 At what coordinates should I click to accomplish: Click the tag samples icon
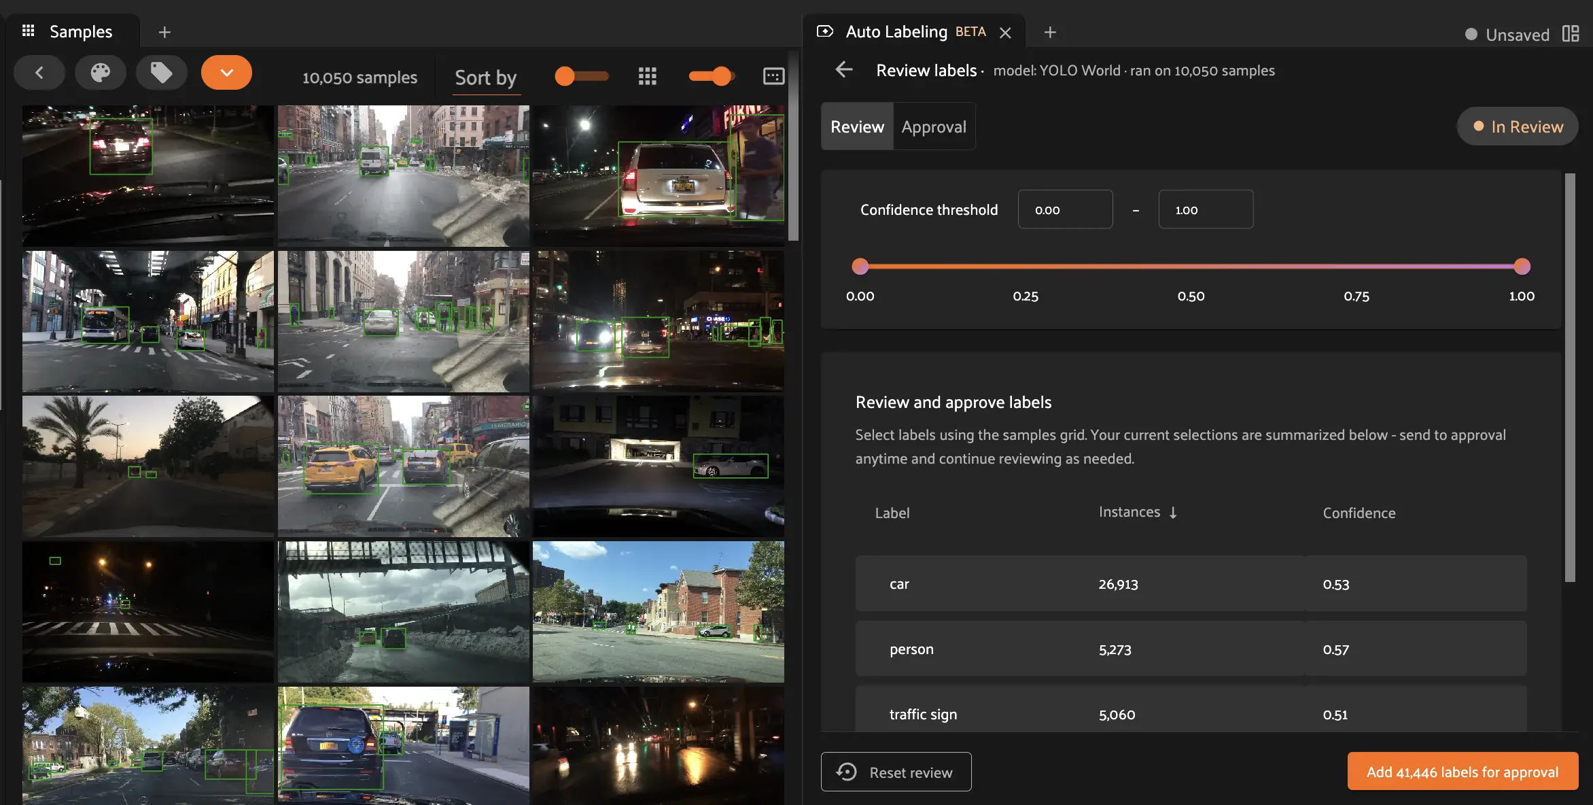click(161, 73)
